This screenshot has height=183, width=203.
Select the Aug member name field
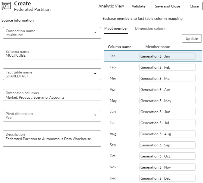click(x=167, y=134)
